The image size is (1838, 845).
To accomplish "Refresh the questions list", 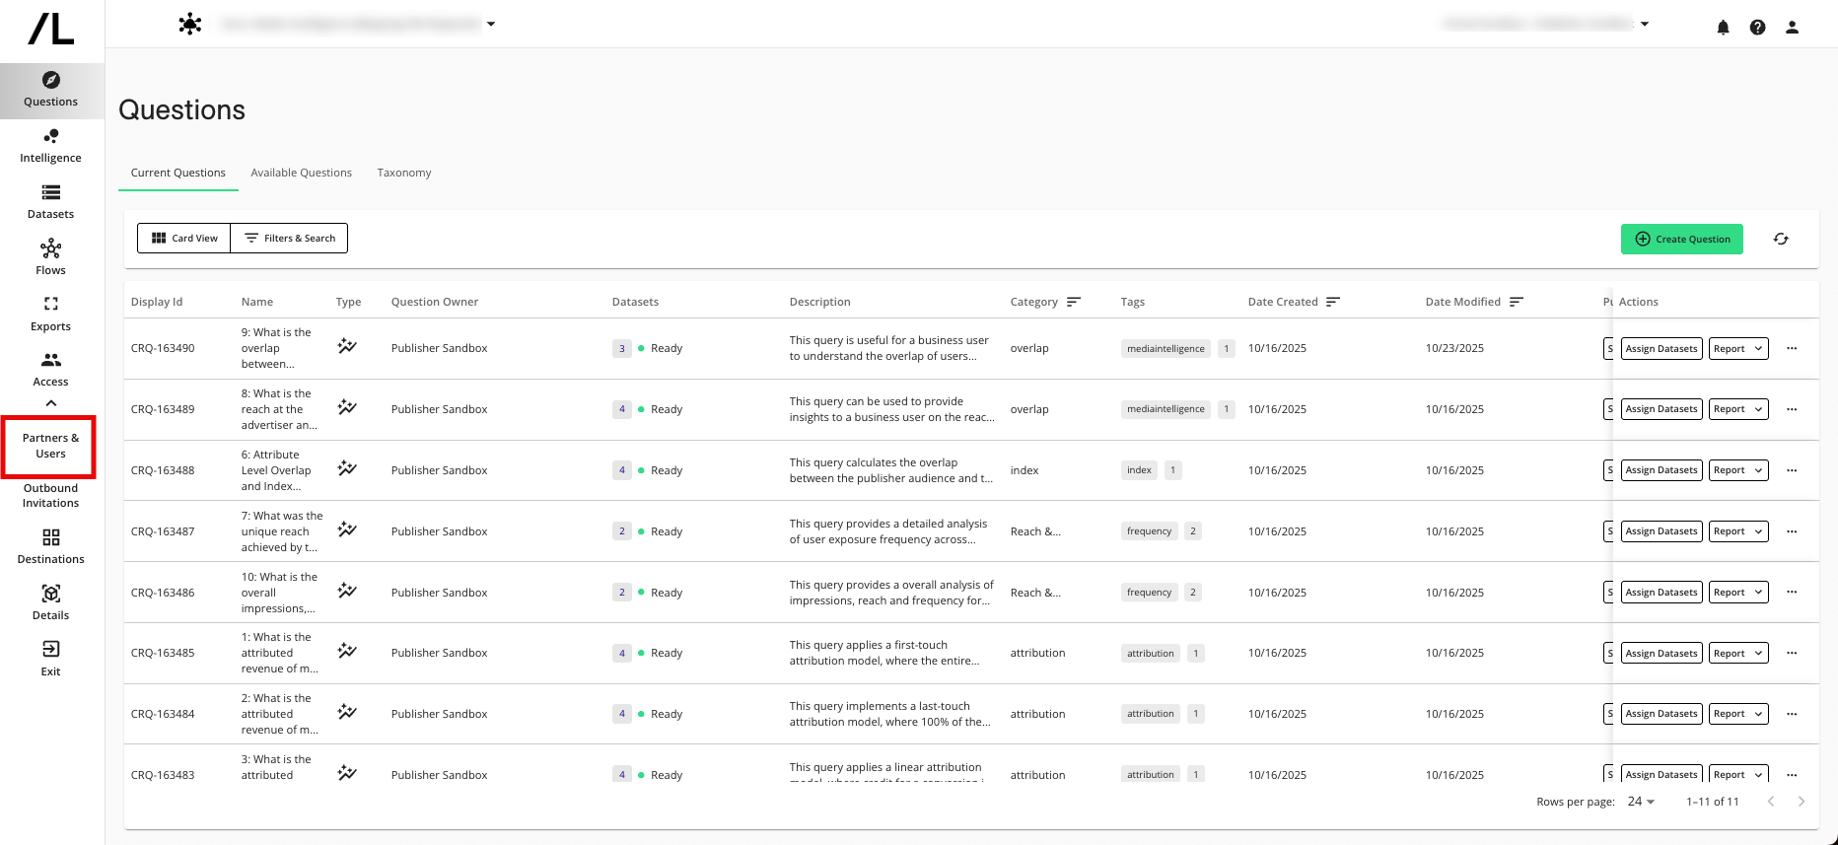I will click(x=1781, y=239).
